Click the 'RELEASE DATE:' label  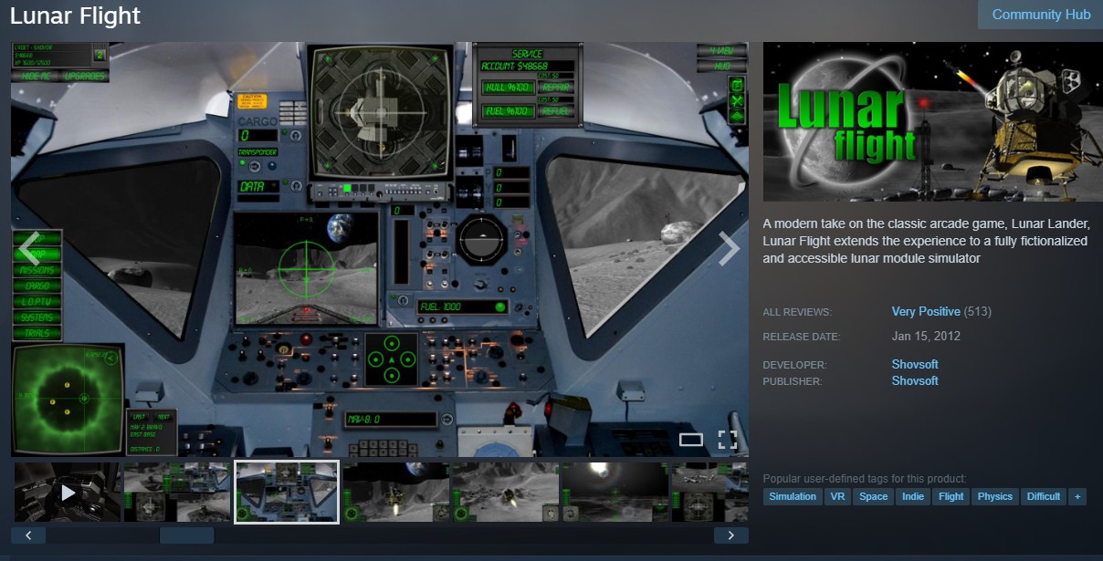click(x=802, y=337)
